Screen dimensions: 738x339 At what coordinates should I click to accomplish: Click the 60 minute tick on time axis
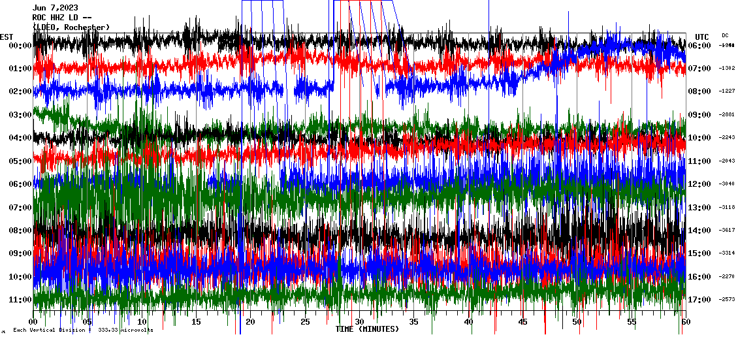(x=685, y=322)
